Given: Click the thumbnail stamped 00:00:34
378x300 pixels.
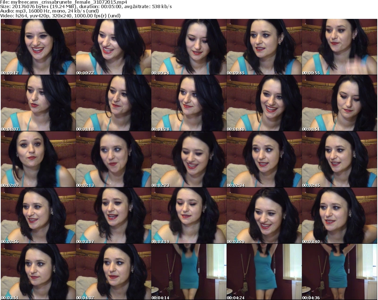Looking at the screenshot, I should coord(189,47).
